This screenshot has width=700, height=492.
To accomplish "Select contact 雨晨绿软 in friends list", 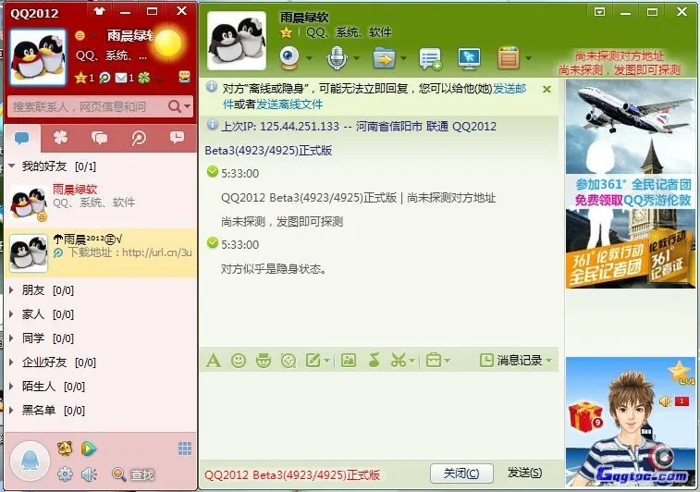I will pos(101,203).
